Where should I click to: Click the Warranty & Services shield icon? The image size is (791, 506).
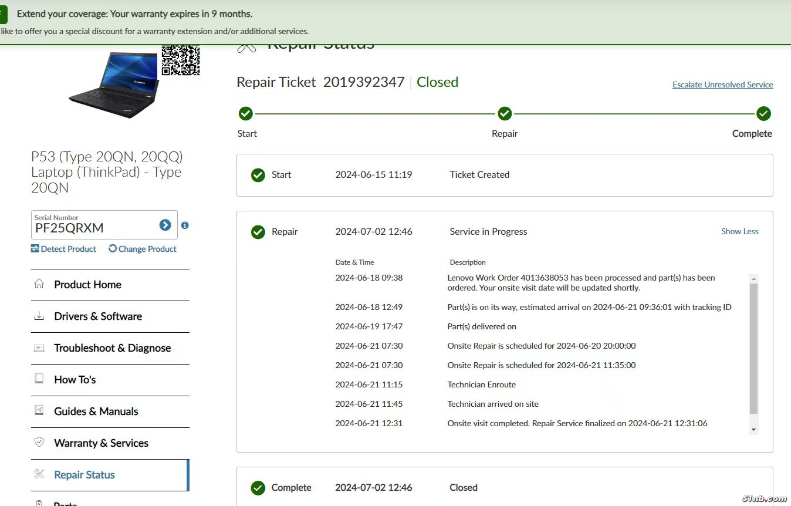[39, 443]
